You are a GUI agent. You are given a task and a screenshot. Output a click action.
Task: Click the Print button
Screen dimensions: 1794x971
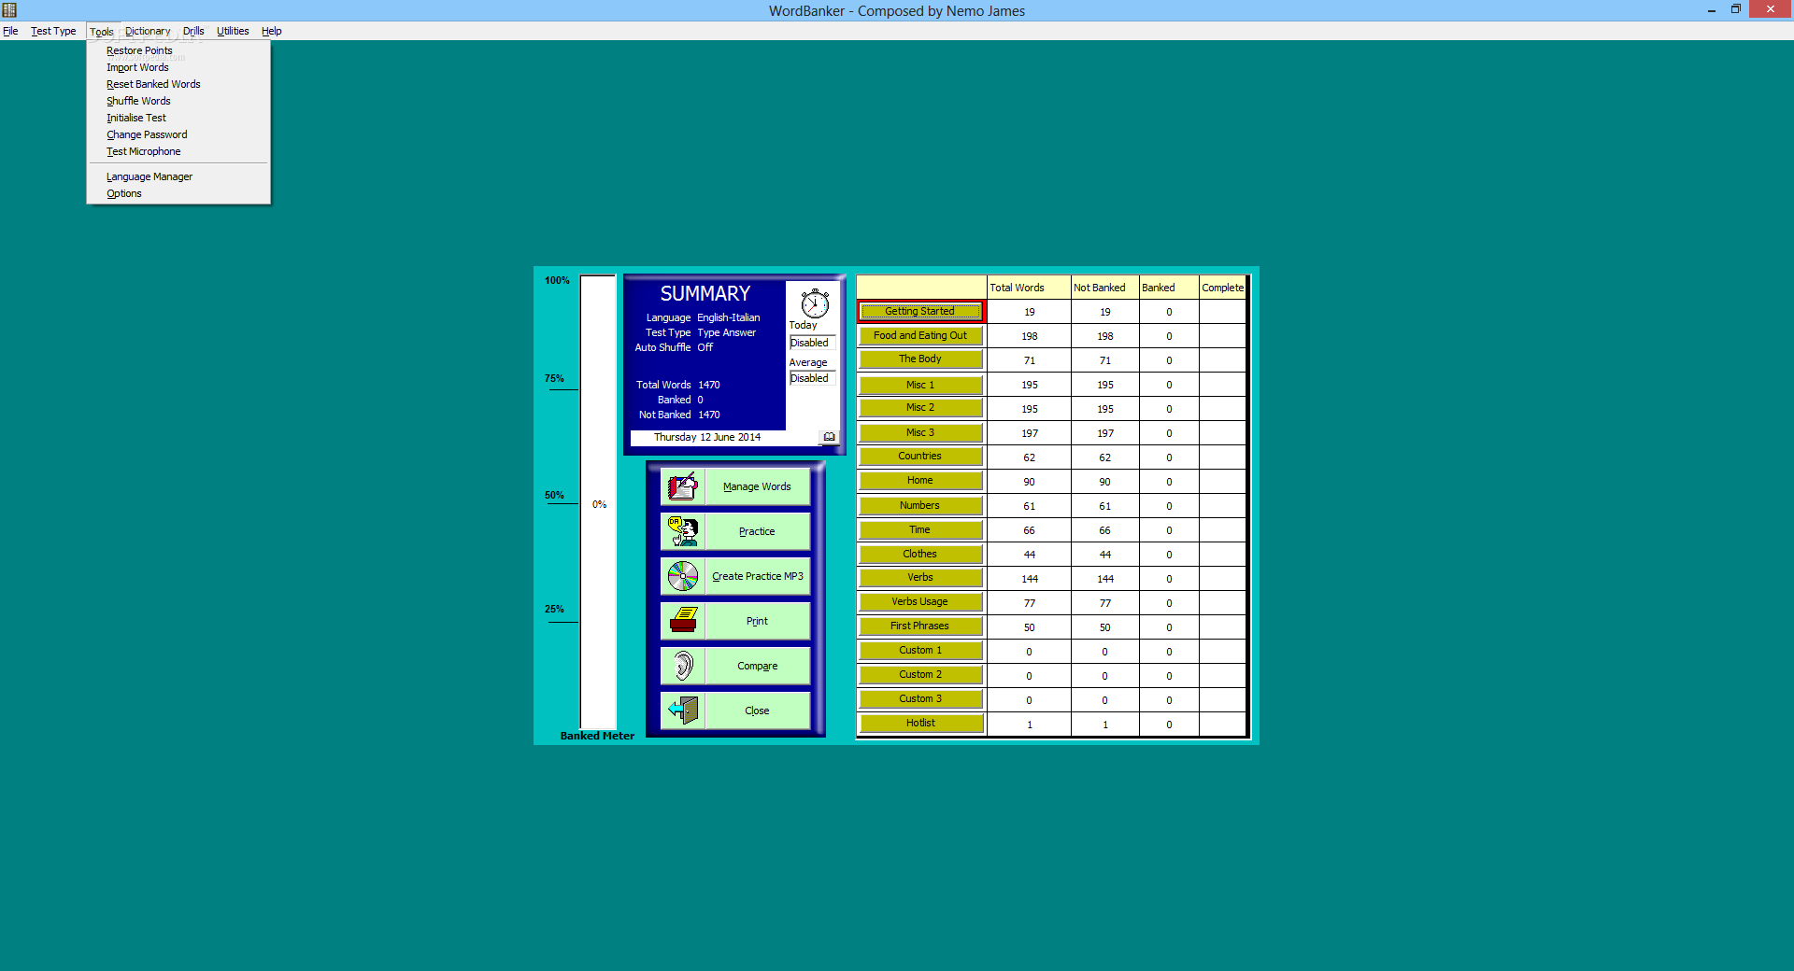point(757,621)
